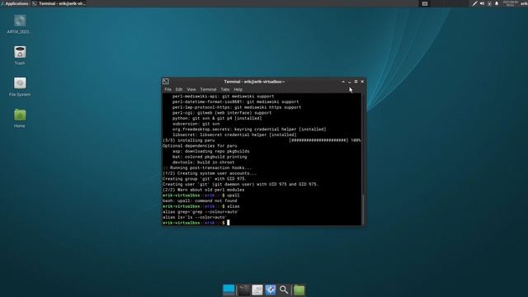
Task: Open the notifications bell in the panel
Action: [x=497, y=3]
